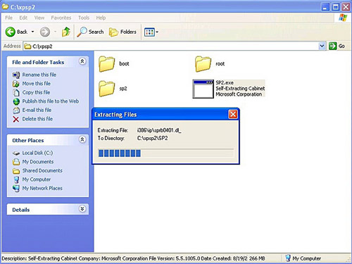Click the Windows flag logo icon
Viewport: 352px width, 264px height.
tap(343, 18)
